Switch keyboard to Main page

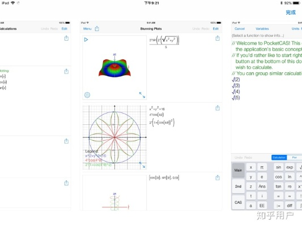(238, 170)
